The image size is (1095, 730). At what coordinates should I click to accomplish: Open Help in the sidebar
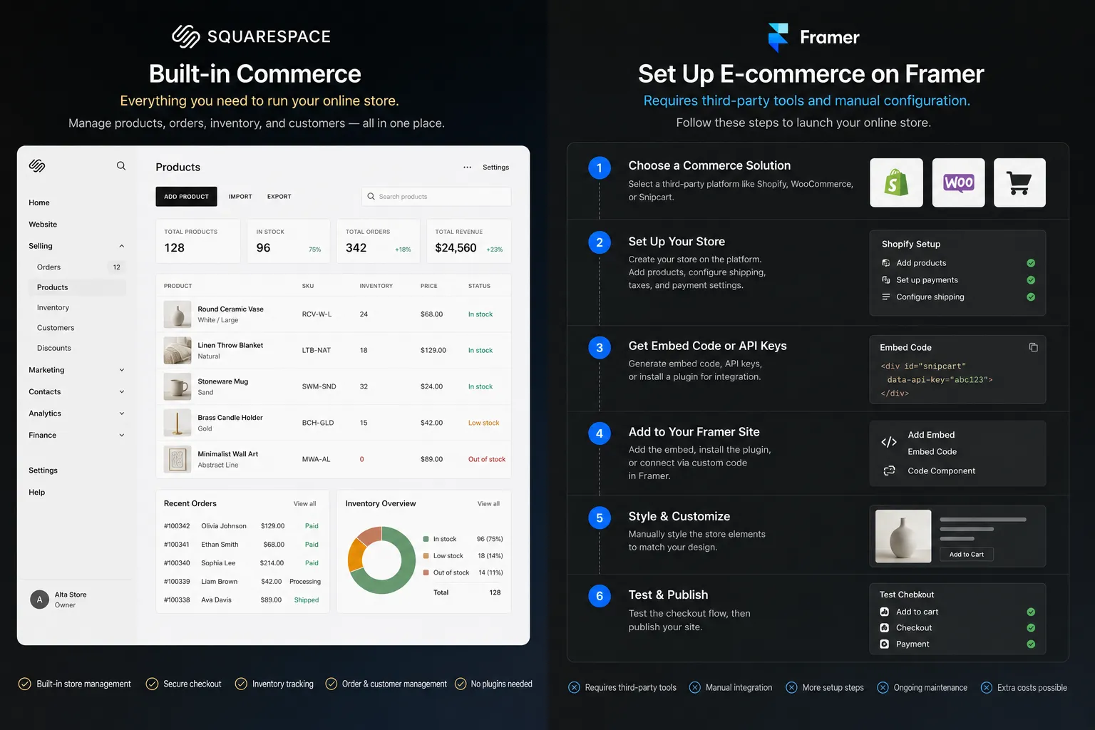coord(37,493)
